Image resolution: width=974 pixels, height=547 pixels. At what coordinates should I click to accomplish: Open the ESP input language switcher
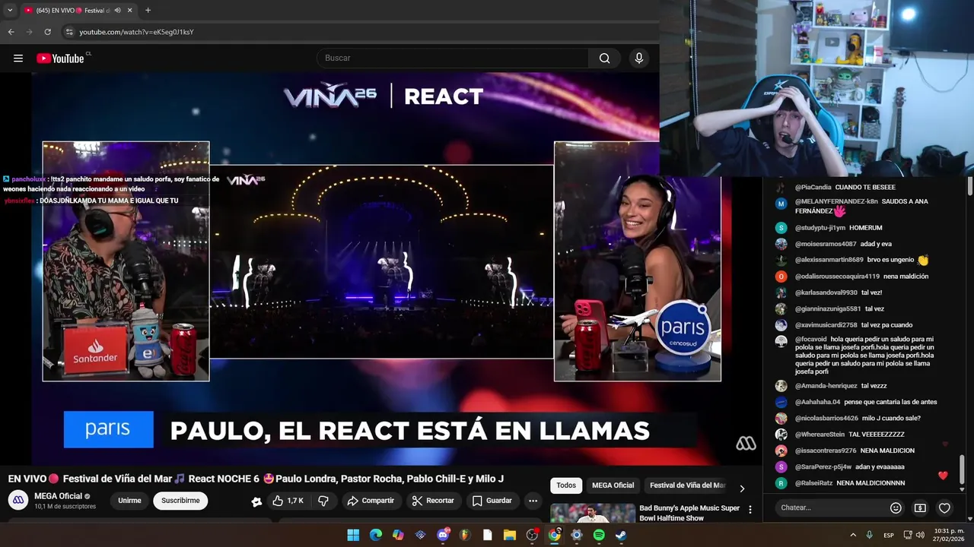[889, 535]
